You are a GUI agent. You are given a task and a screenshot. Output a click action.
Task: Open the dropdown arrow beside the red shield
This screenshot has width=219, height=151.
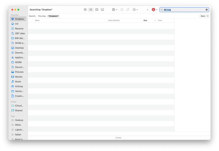pos(157,10)
